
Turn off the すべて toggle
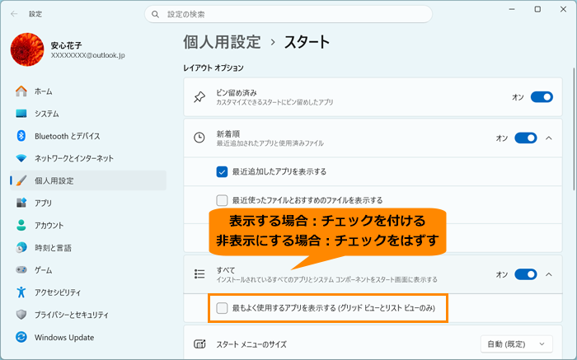point(526,274)
